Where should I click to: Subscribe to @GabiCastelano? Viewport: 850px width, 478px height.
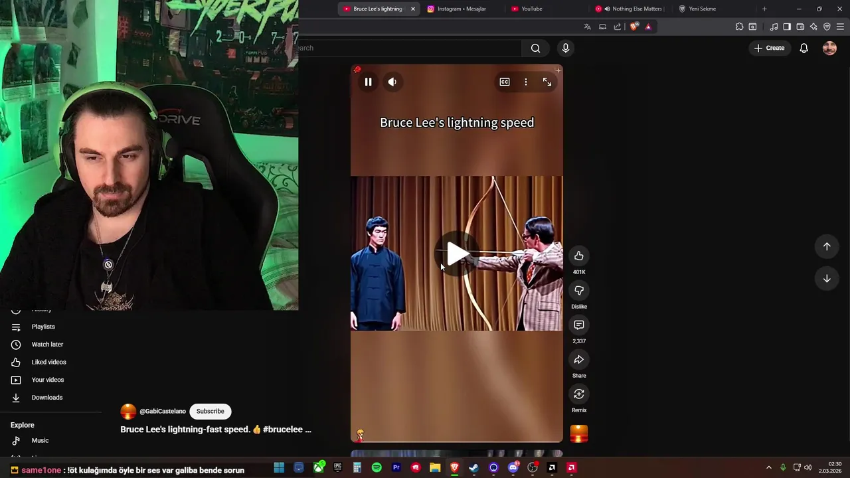tap(210, 411)
